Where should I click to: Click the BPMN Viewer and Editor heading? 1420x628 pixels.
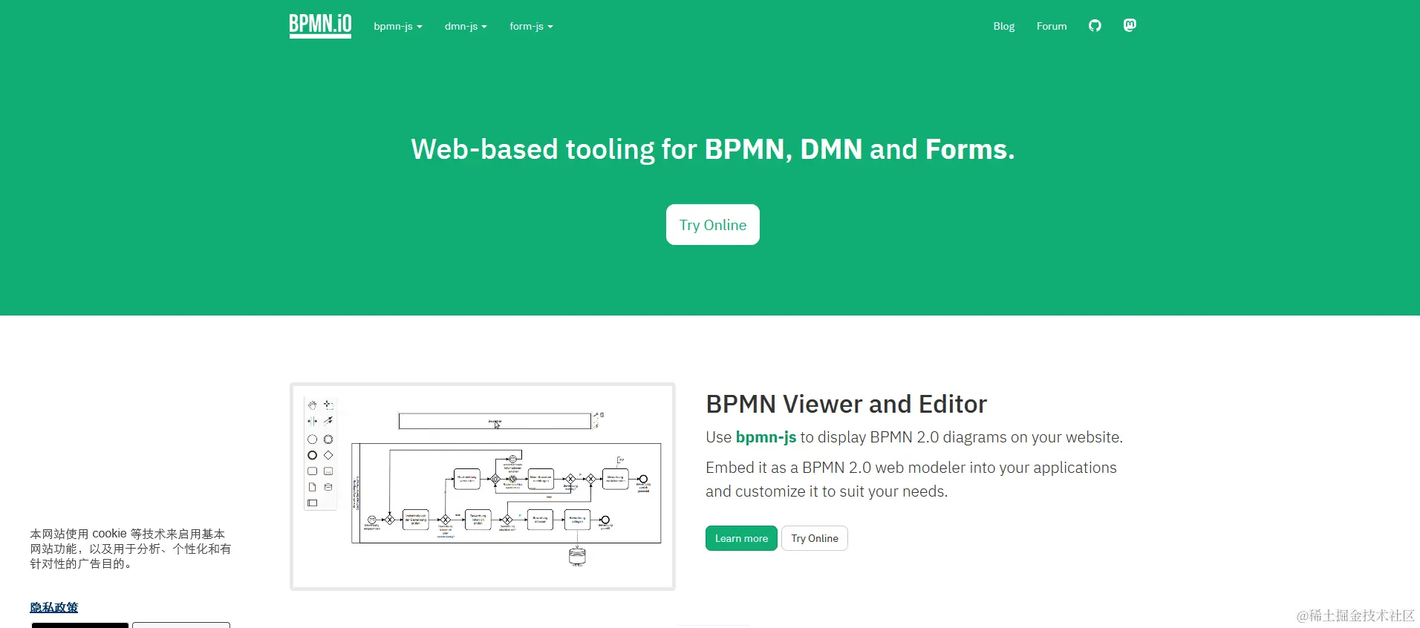[846, 404]
